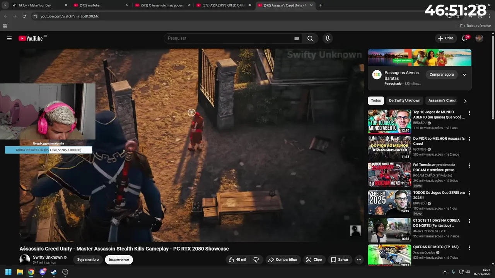Image resolution: width=495 pixels, height=278 pixels.
Task: Click the search magnifier button
Action: pyautogui.click(x=310, y=38)
